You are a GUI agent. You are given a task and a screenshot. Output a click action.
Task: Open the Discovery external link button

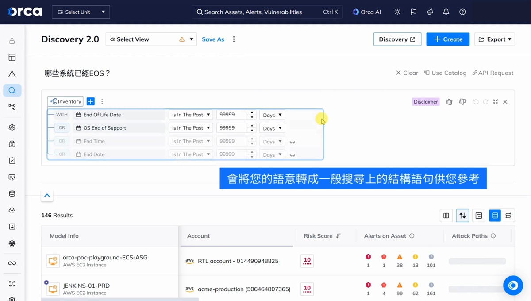pyautogui.click(x=397, y=39)
